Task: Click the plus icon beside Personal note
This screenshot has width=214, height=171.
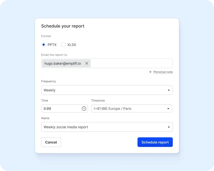Action: tap(150, 72)
